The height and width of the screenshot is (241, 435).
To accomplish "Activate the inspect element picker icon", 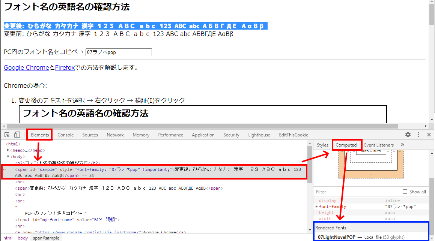I will (x=7, y=135).
